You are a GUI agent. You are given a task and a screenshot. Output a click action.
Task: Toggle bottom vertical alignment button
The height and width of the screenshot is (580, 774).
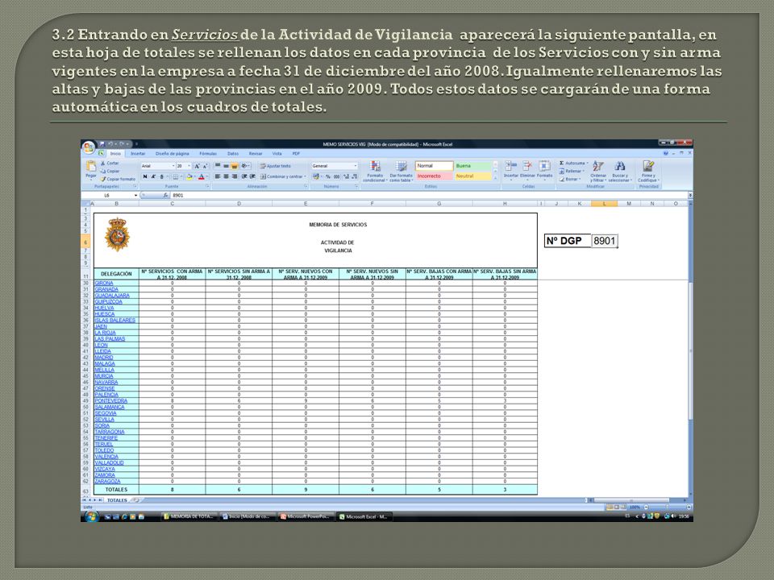234,166
